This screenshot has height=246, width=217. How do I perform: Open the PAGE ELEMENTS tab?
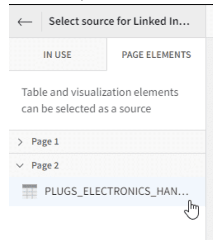pos(156,55)
